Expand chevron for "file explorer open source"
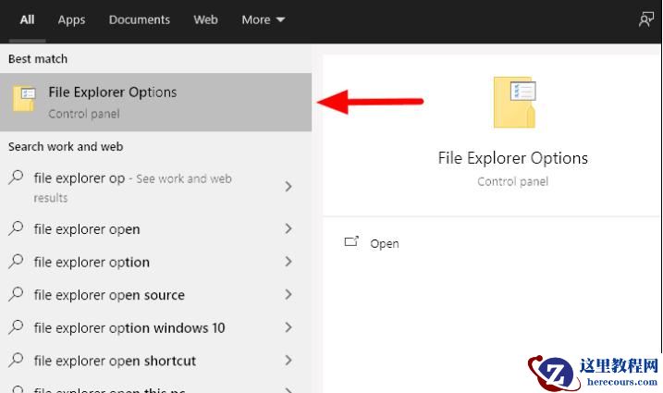This screenshot has height=393, width=663. [289, 294]
